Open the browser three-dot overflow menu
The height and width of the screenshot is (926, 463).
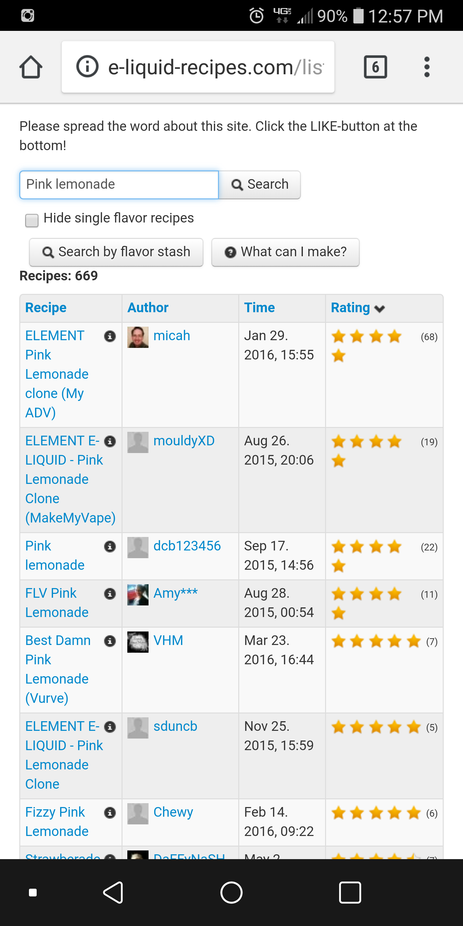[427, 67]
